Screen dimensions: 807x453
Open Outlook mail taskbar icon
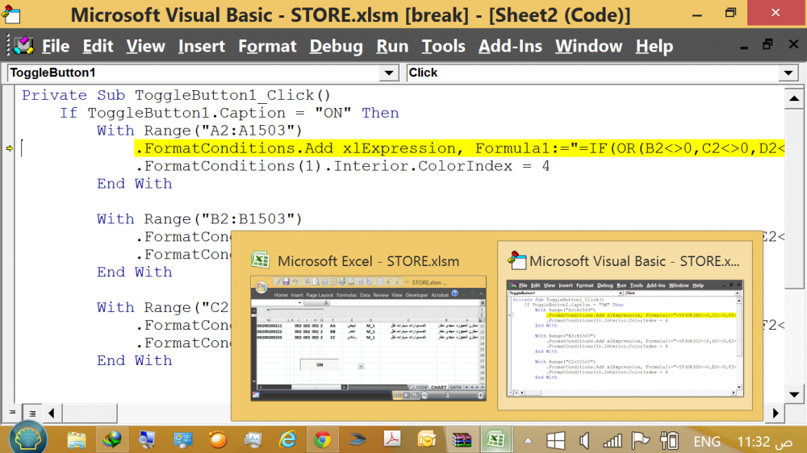tap(427, 440)
